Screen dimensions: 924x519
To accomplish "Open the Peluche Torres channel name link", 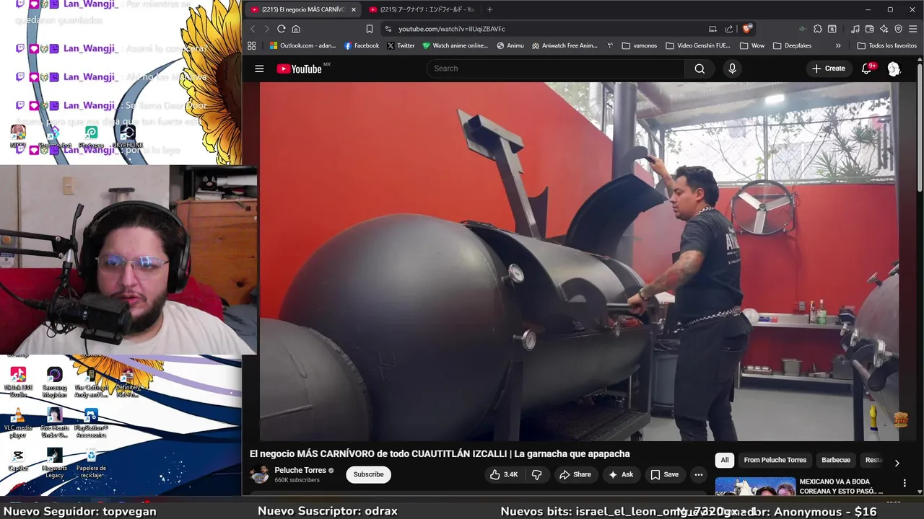I will click(300, 470).
